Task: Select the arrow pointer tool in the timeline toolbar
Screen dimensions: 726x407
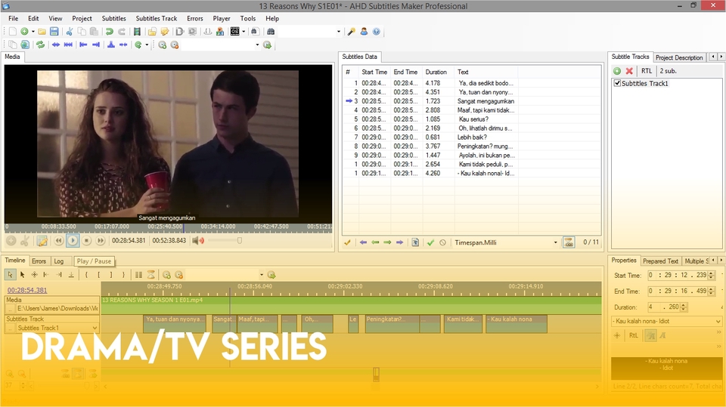Action: pos(10,275)
